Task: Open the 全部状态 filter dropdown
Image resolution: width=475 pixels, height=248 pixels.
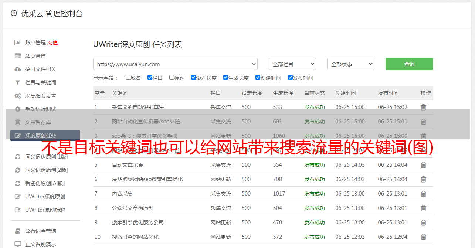Action: [x=350, y=64]
